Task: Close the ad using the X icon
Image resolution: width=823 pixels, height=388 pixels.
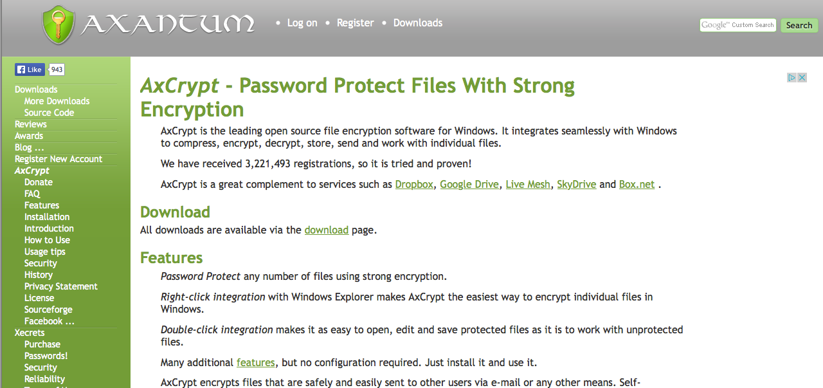Action: 802,77
